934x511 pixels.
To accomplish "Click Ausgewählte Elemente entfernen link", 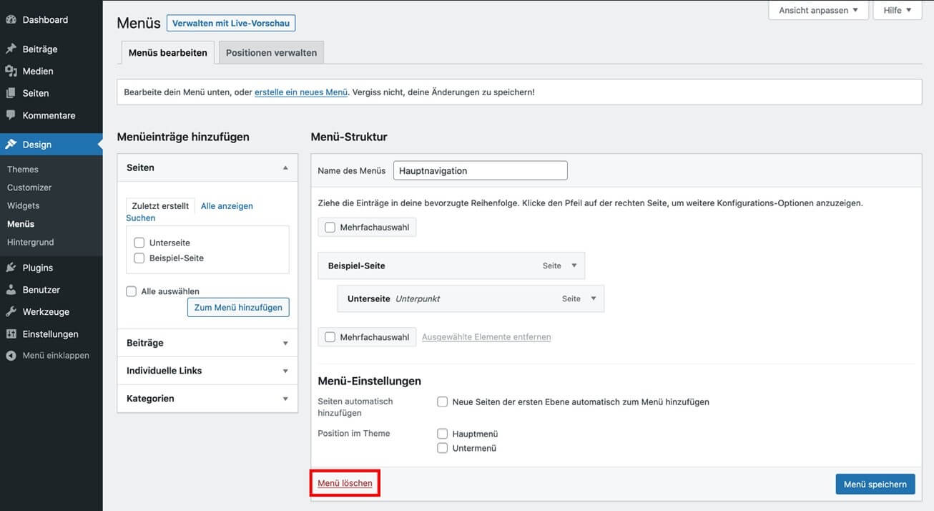I will coord(486,337).
